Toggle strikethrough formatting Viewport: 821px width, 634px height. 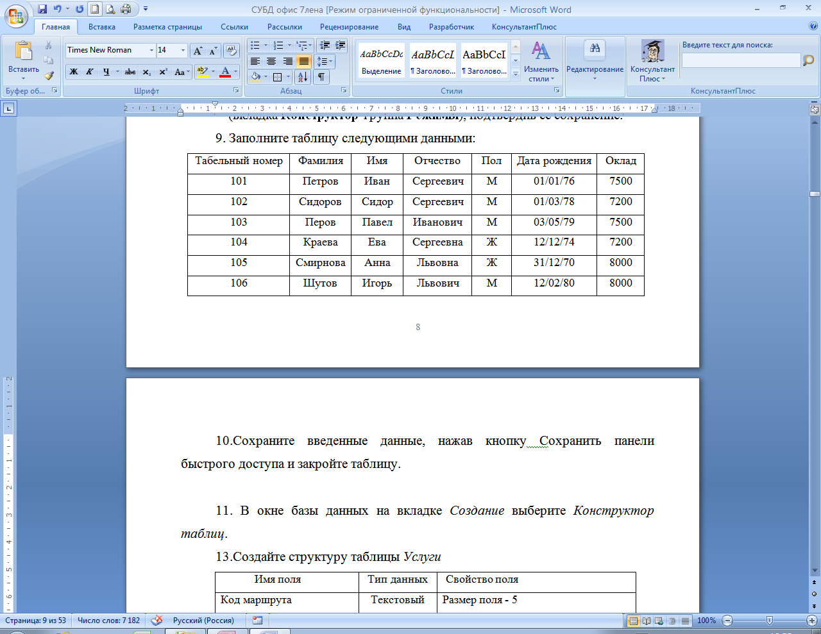click(130, 72)
